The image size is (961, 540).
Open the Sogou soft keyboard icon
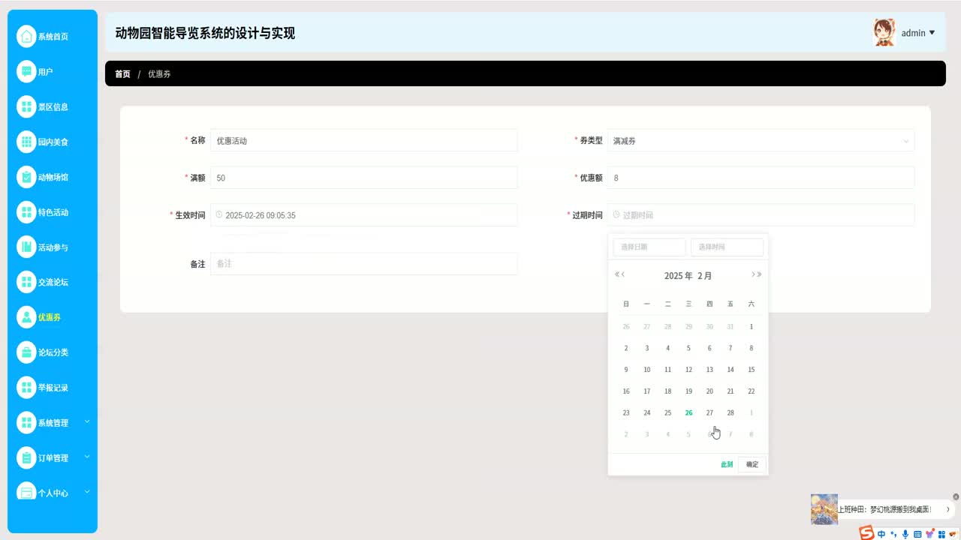(917, 534)
